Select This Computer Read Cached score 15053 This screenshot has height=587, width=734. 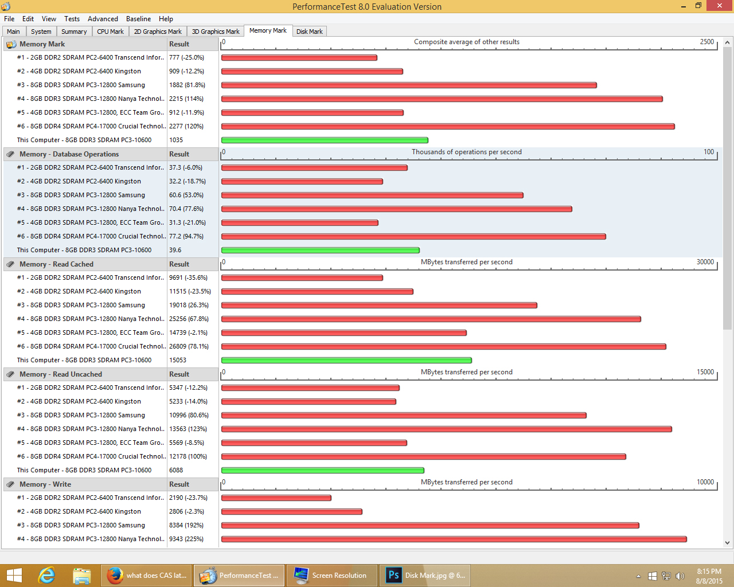[178, 360]
